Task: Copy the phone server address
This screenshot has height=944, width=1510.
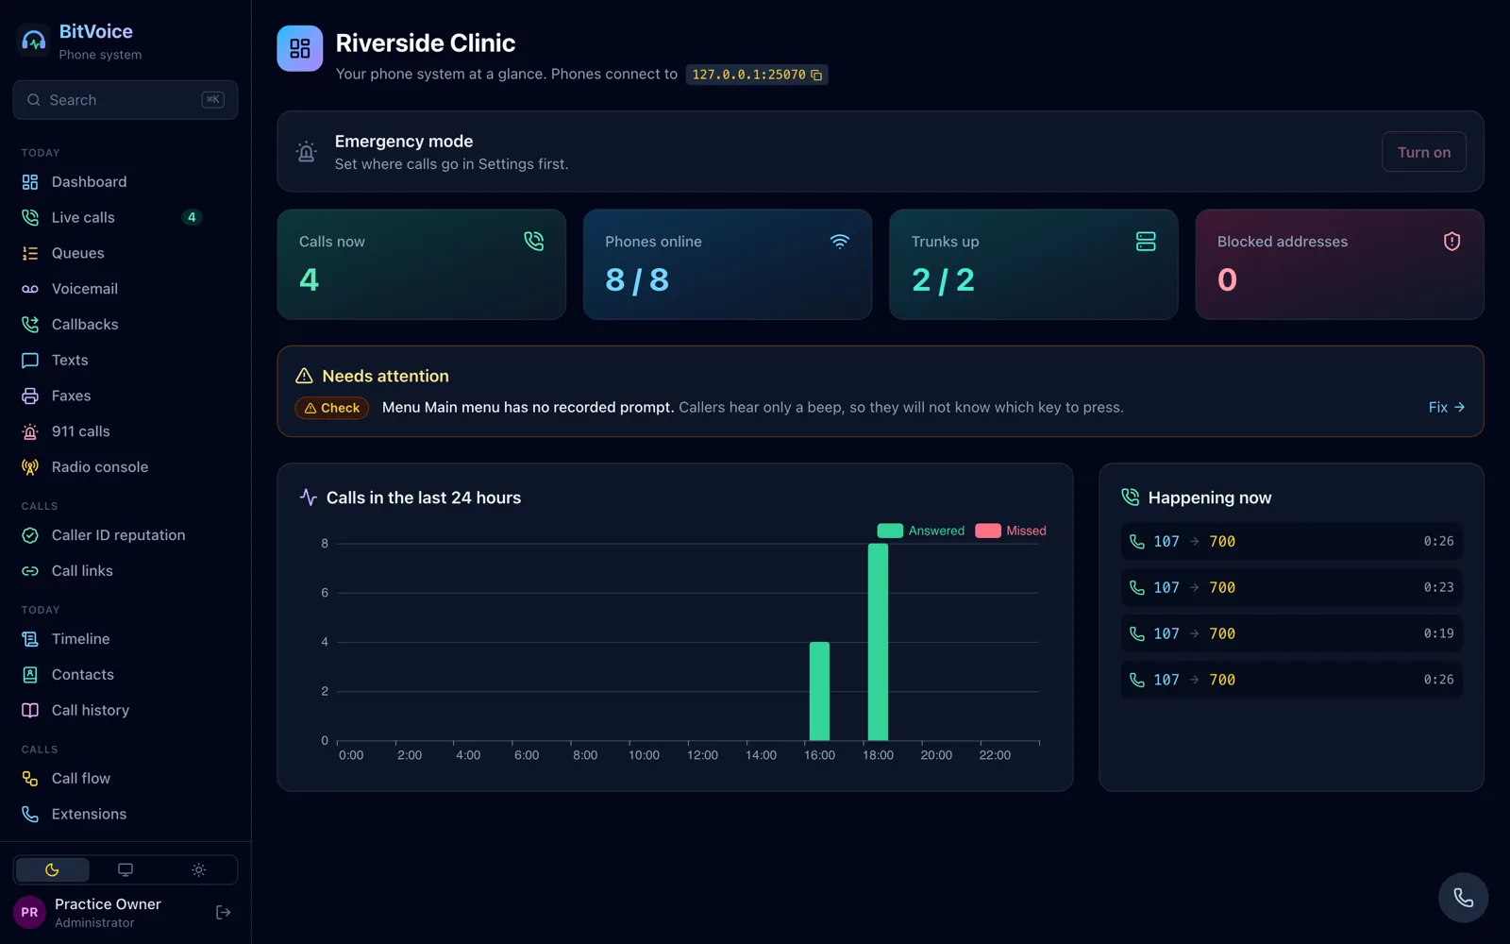Action: (817, 76)
